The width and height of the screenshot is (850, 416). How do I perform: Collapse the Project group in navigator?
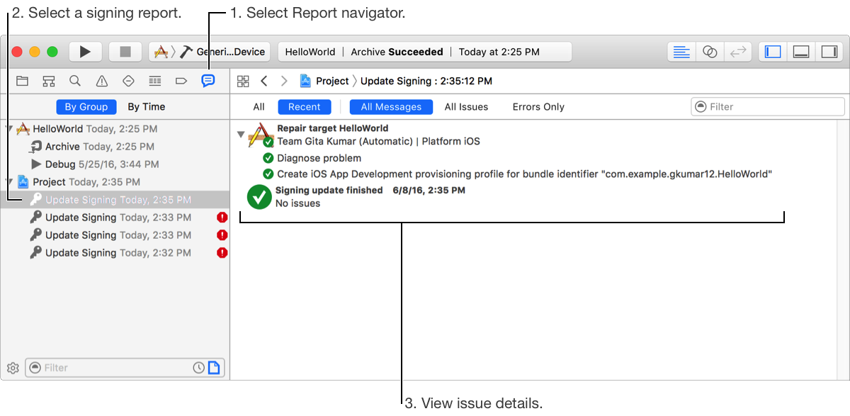pyautogui.click(x=9, y=182)
